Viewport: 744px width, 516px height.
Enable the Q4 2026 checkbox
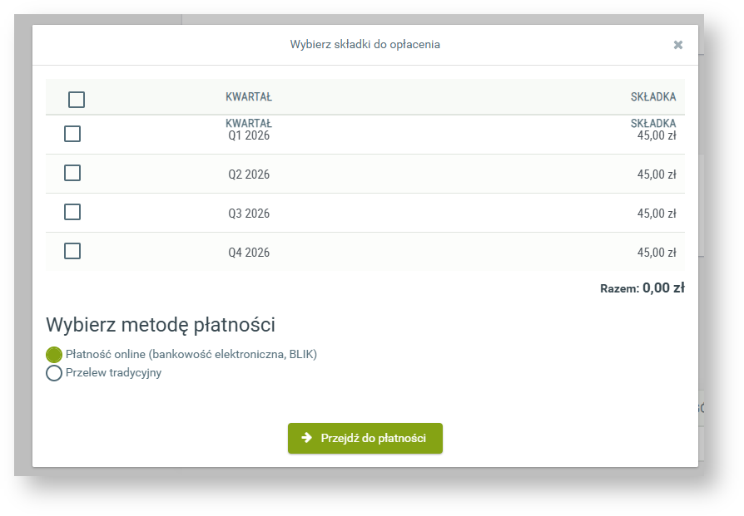[72, 251]
